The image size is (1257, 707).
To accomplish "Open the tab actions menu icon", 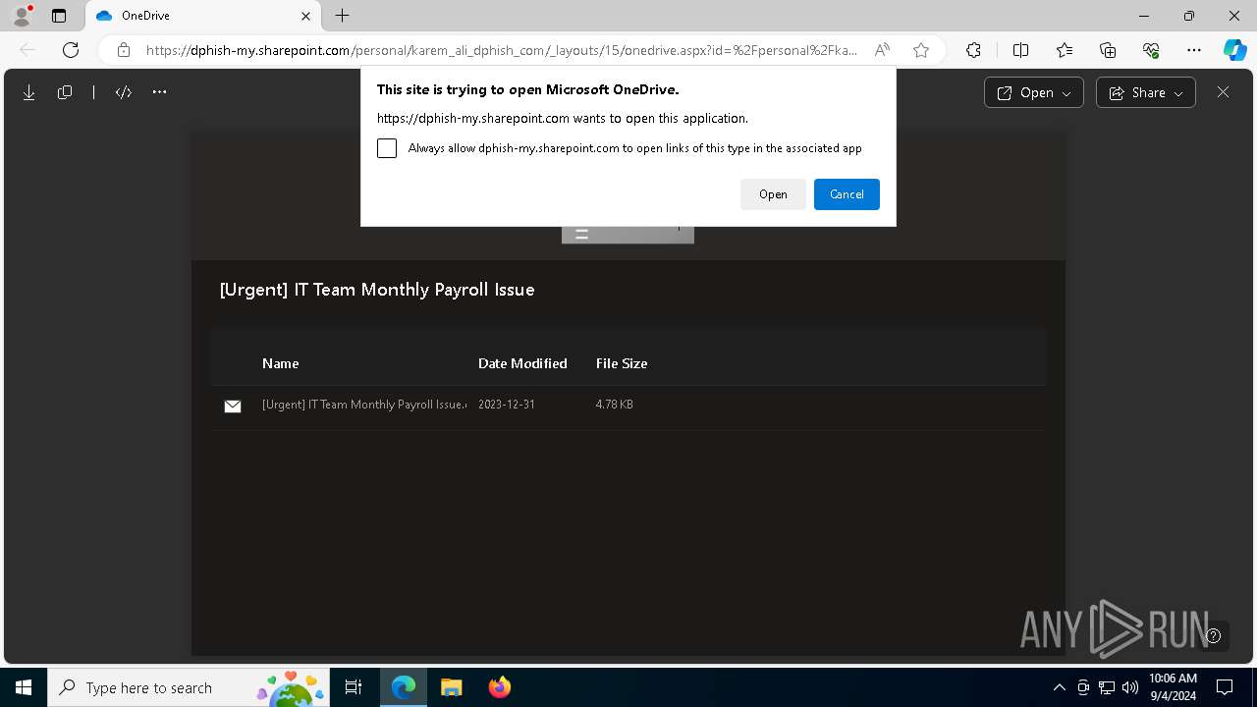I will [59, 16].
